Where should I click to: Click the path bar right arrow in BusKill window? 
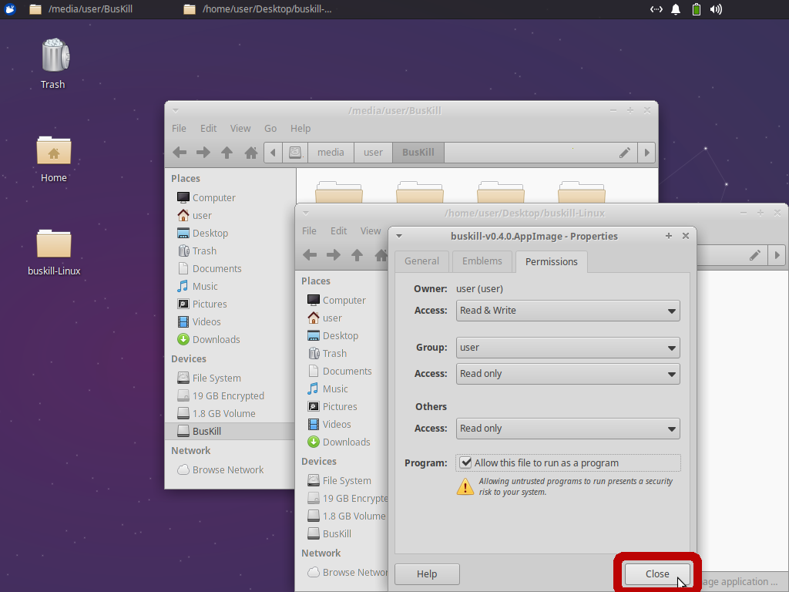(646, 153)
